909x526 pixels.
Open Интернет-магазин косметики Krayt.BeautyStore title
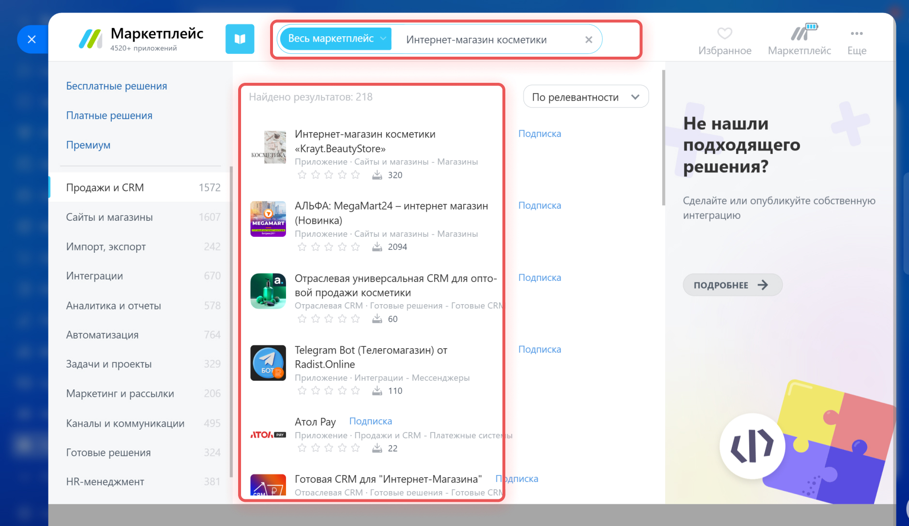click(365, 141)
